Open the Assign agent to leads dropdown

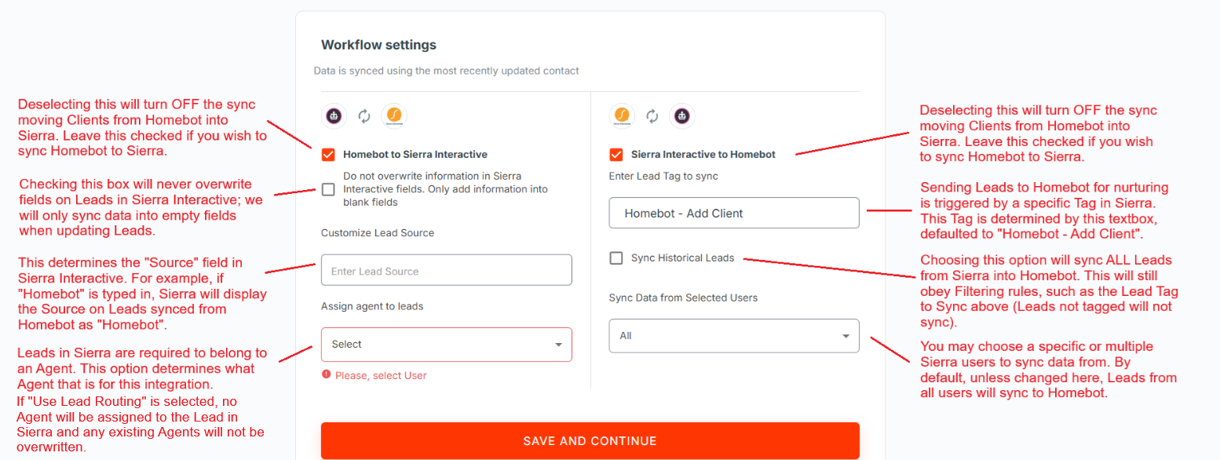[446, 345]
